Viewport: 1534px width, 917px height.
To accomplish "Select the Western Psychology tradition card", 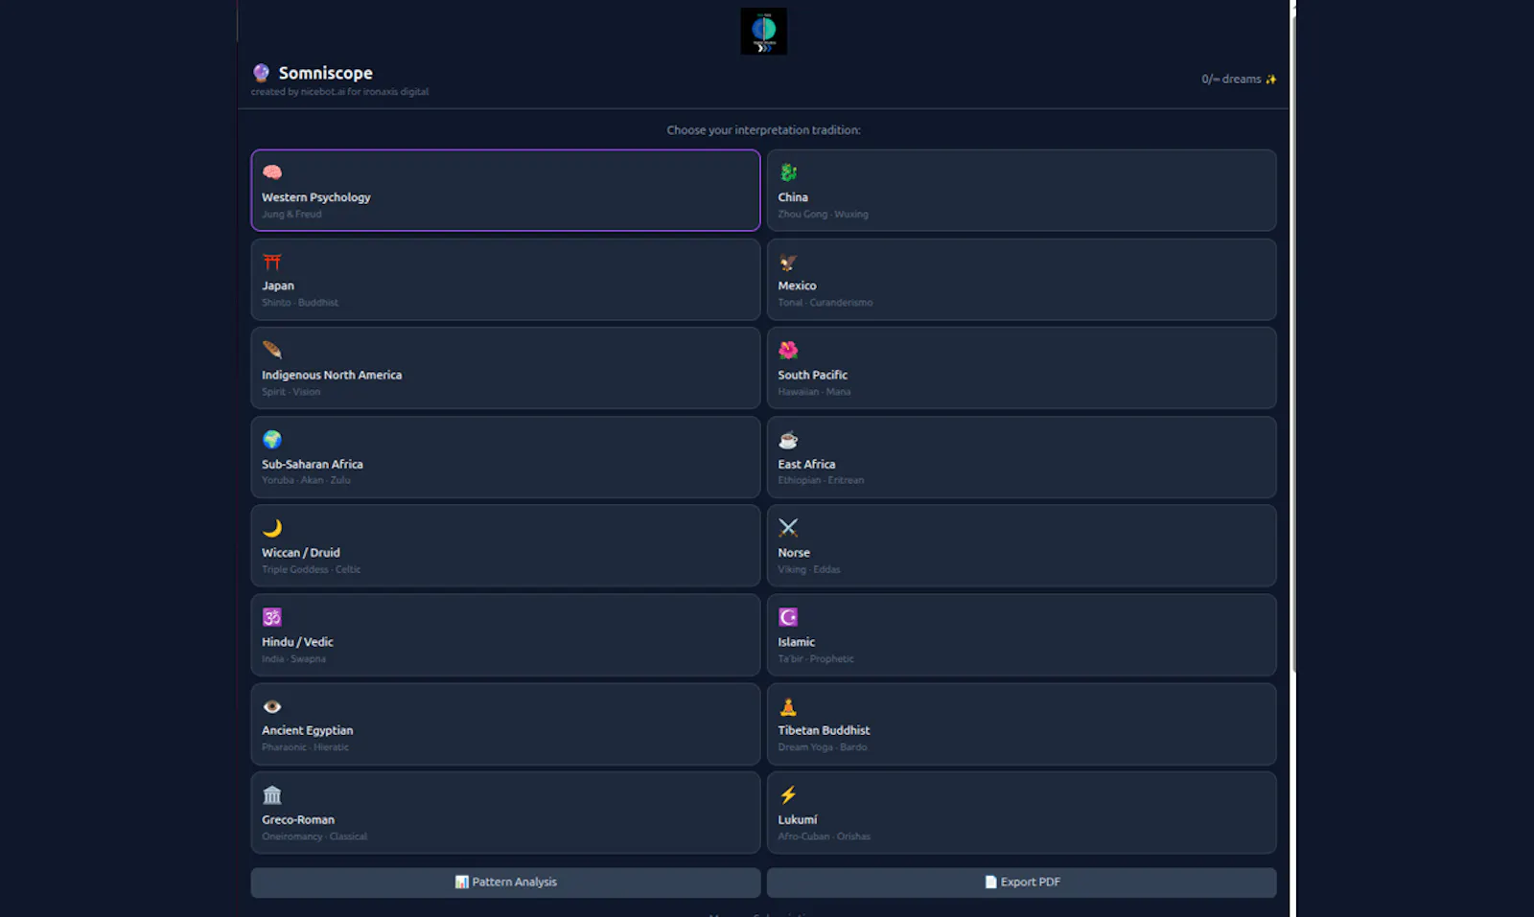I will (506, 190).
